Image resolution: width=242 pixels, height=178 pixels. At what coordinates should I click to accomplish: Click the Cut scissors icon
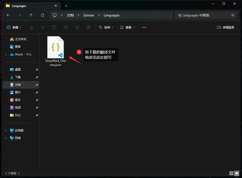[31, 27]
